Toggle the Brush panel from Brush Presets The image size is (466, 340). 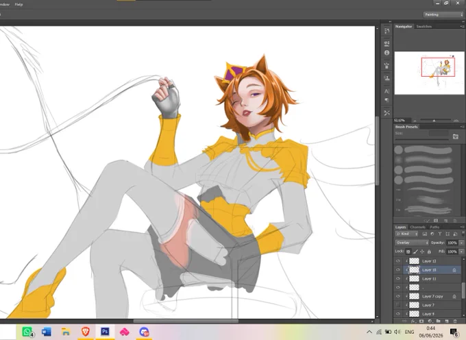click(x=455, y=136)
